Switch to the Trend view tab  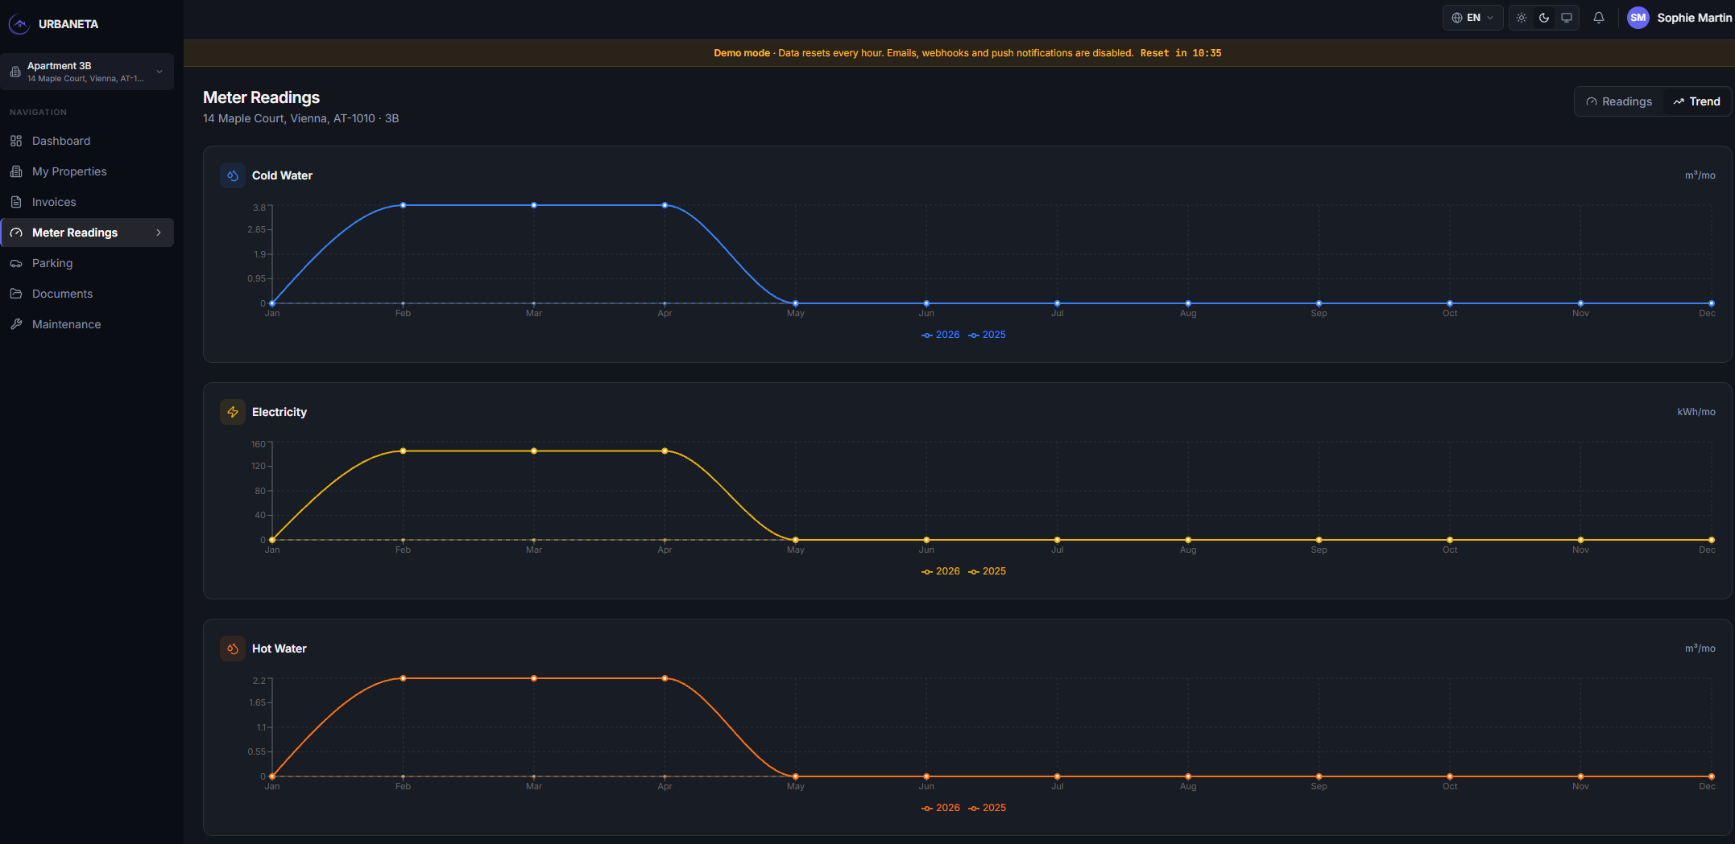point(1696,101)
